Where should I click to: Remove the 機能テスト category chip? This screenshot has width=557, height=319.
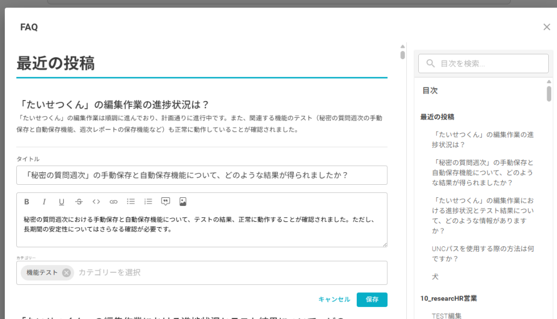click(x=66, y=273)
